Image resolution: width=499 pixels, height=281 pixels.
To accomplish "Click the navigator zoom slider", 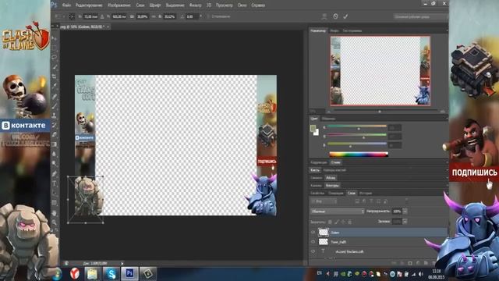I will coord(380,111).
